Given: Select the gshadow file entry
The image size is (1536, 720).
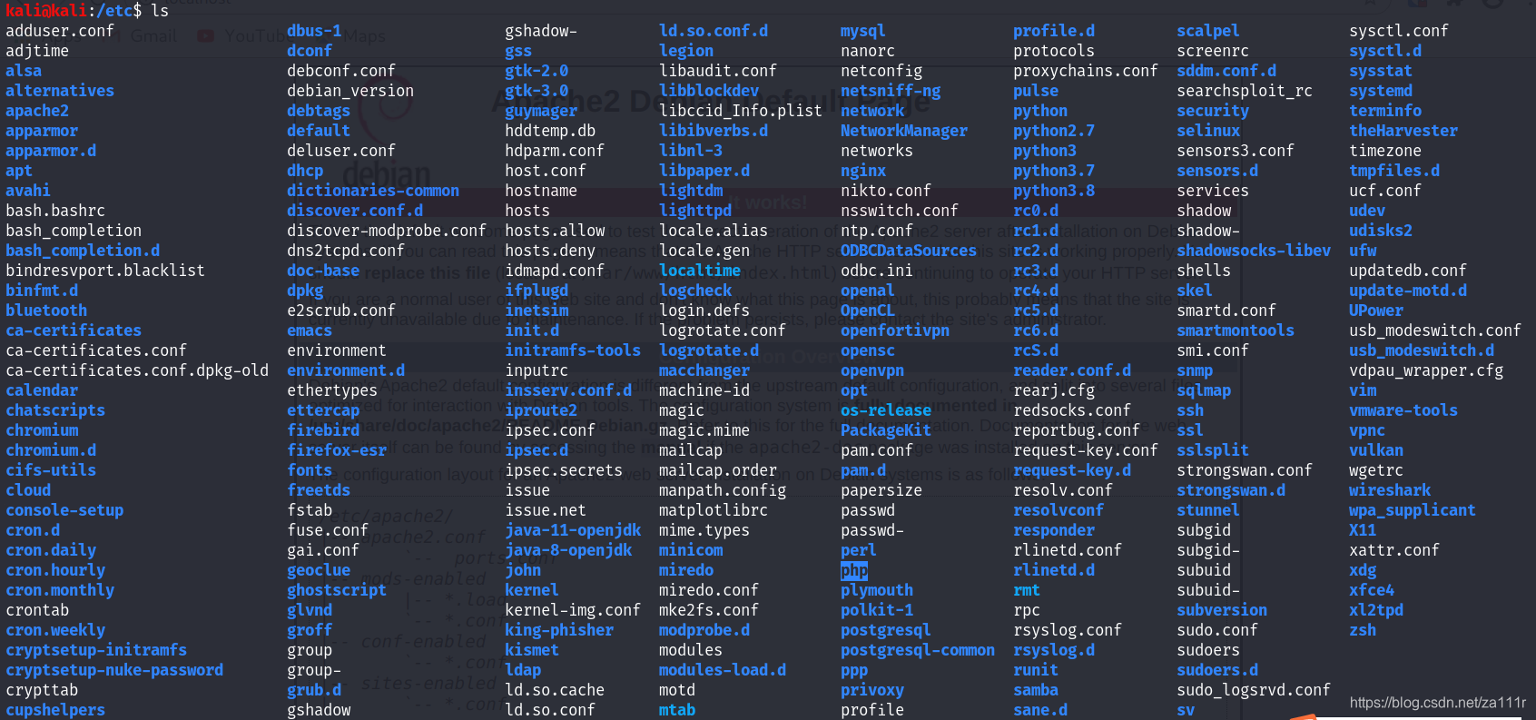Looking at the screenshot, I should (x=319, y=710).
